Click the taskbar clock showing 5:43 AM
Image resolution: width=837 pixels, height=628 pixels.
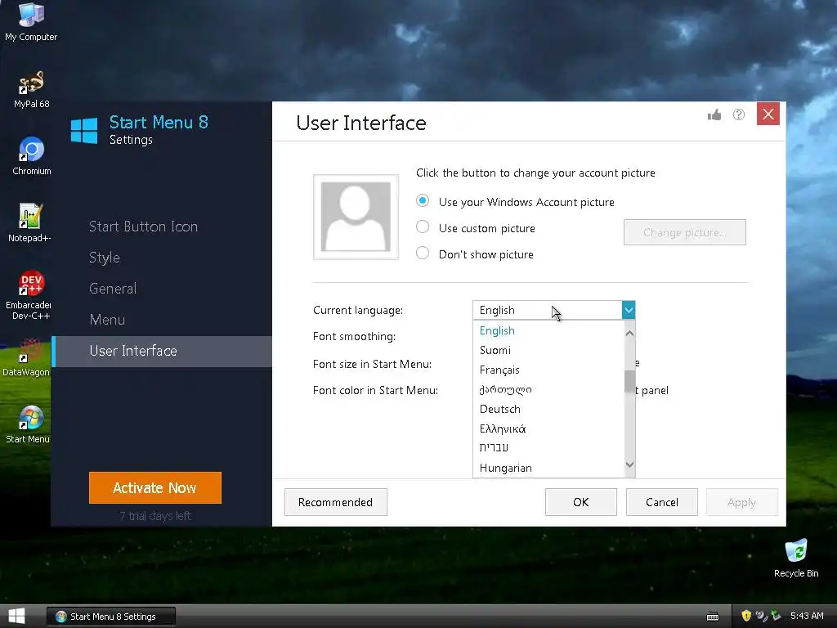pyautogui.click(x=807, y=616)
